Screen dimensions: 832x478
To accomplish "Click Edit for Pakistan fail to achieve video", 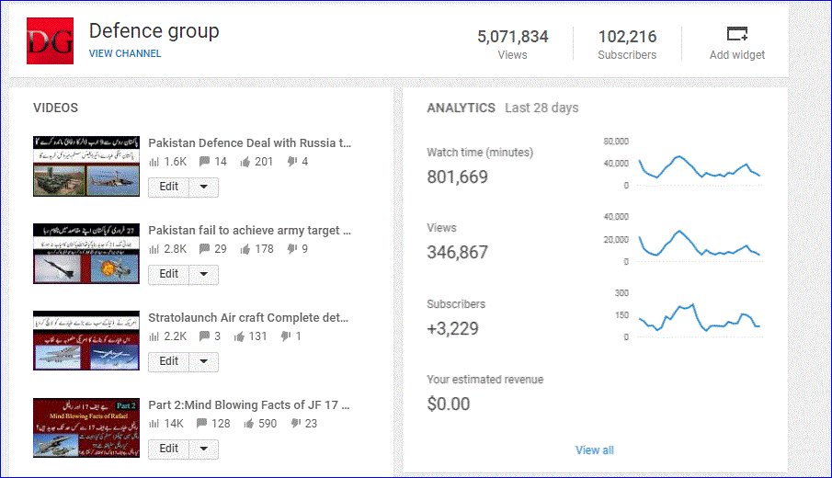I will [169, 274].
